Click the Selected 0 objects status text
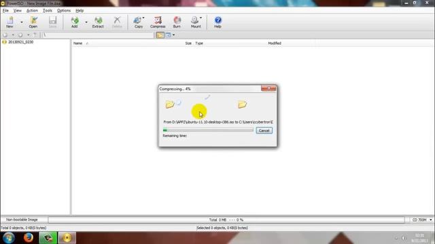Viewport: 435px width, 244px height. 222,228
